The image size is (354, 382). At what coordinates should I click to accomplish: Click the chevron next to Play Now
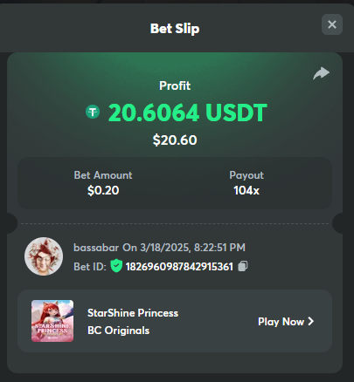[311, 321]
